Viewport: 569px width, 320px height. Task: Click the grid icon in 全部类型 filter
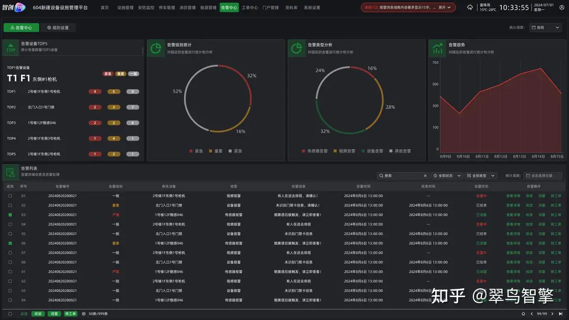click(469, 176)
